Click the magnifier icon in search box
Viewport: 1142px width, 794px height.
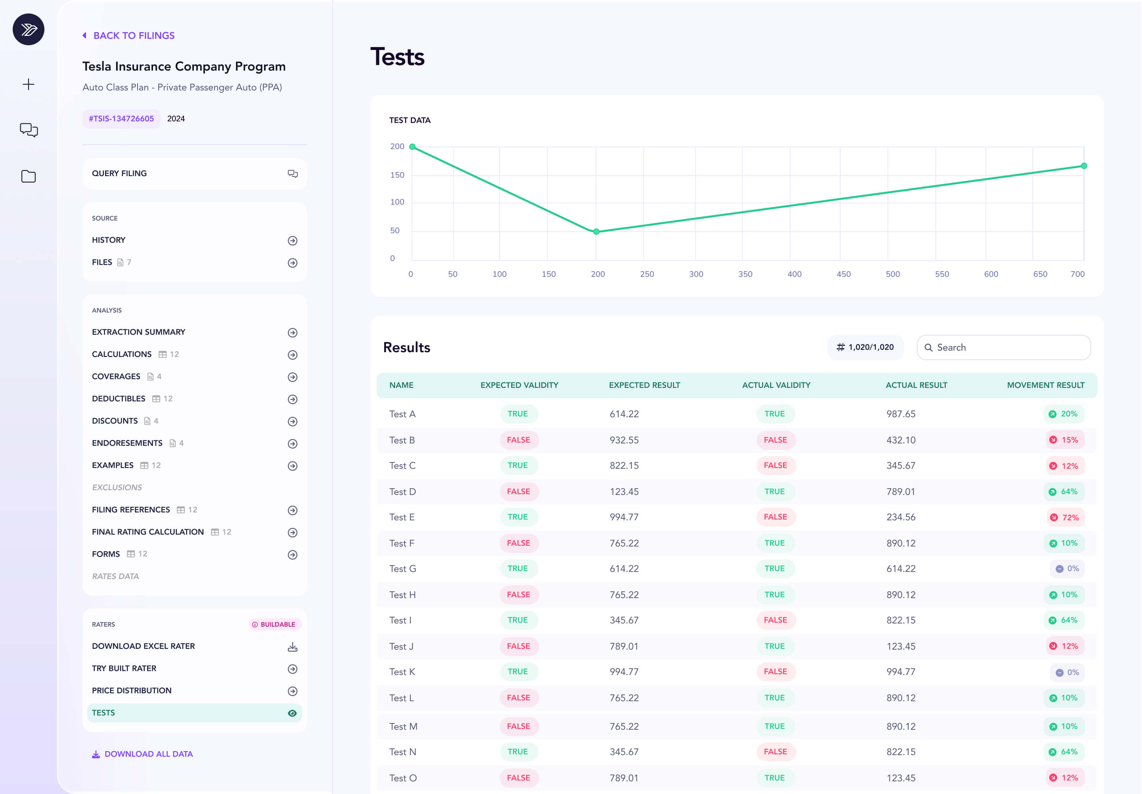click(928, 348)
